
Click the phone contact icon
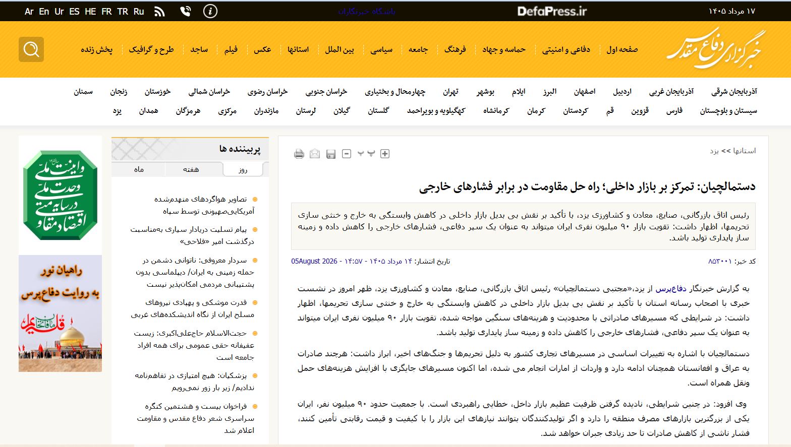point(186,11)
